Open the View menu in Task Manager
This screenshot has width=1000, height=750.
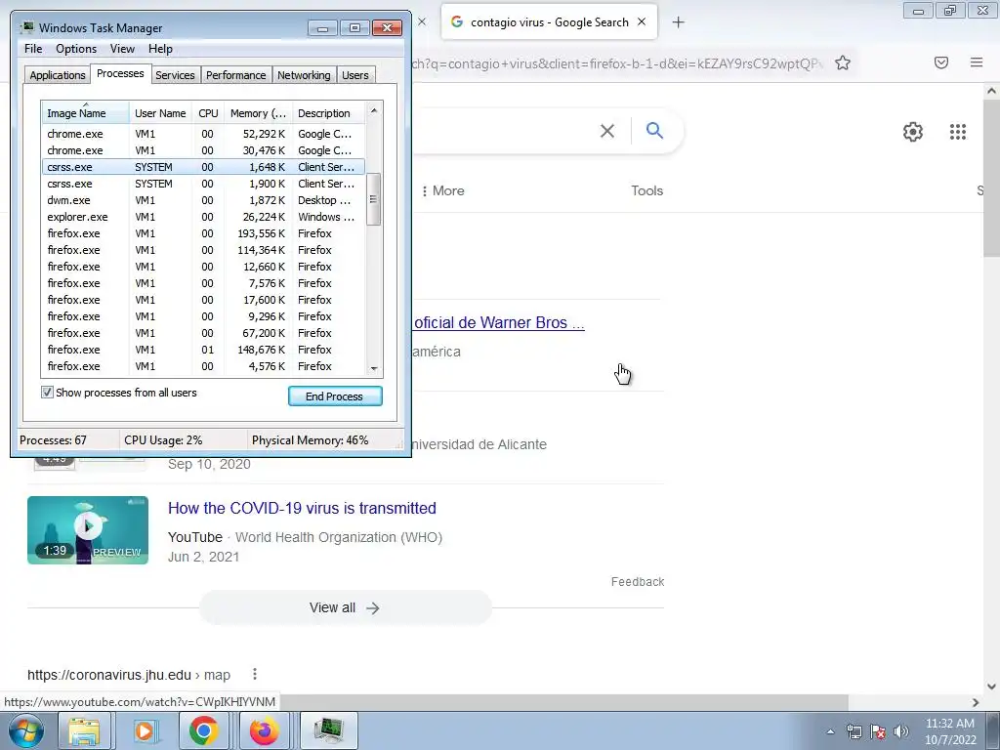click(122, 49)
